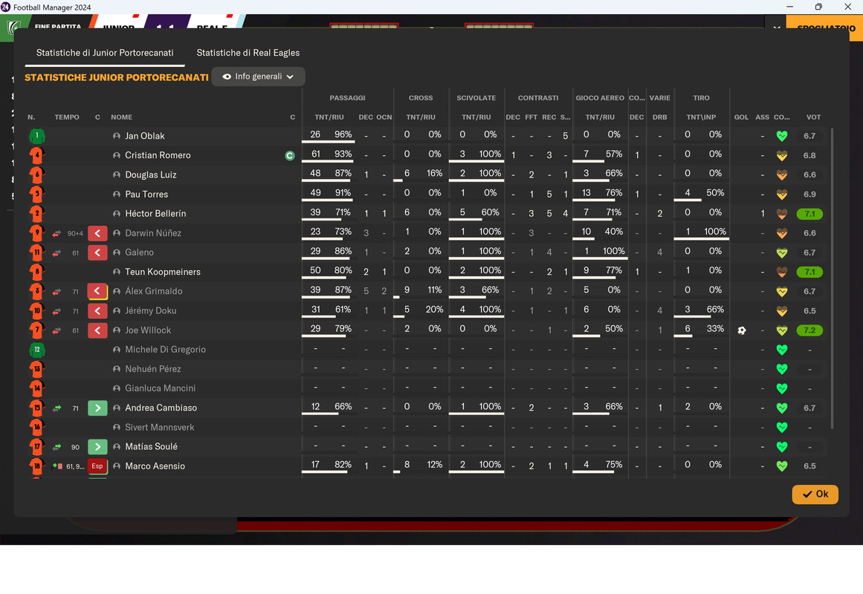Click Jan Oblak's green condition heart
Viewport: 863px width, 594px height.
point(781,136)
